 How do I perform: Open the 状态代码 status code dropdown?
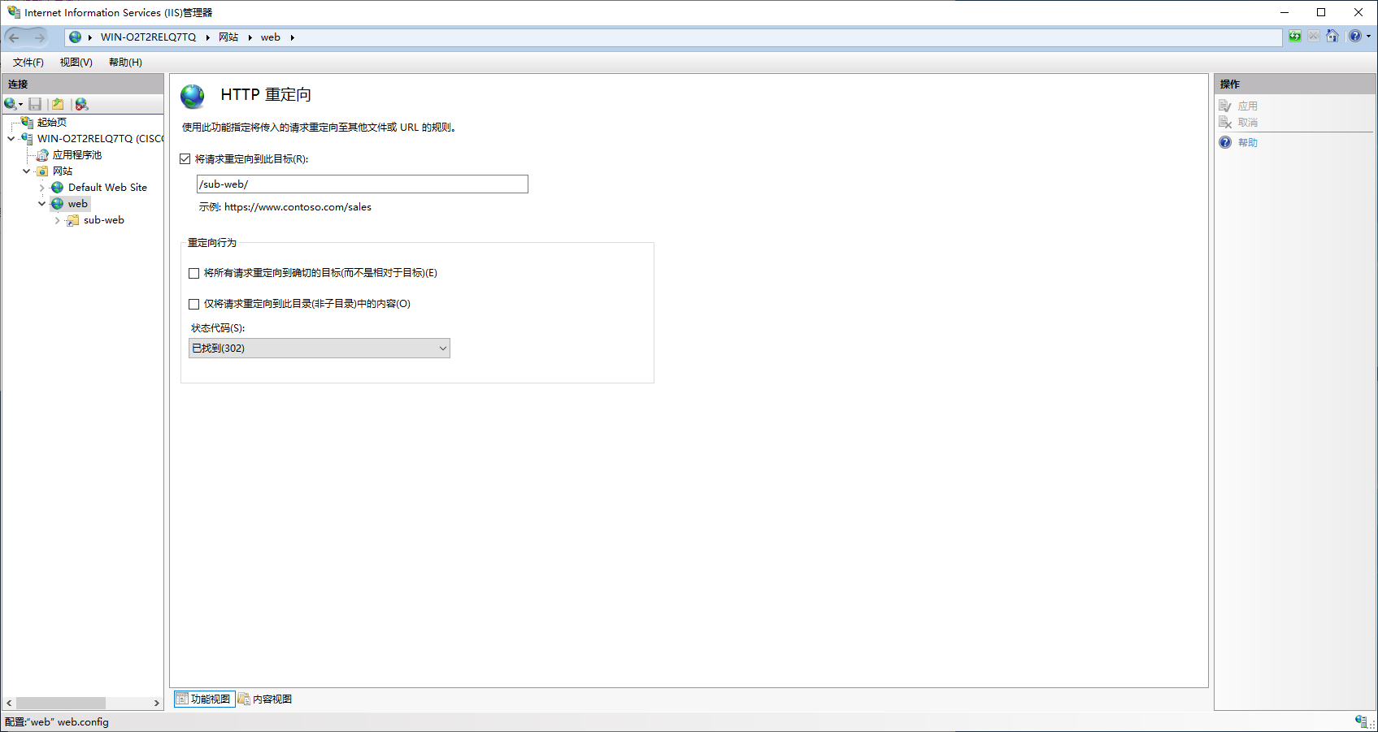click(319, 349)
